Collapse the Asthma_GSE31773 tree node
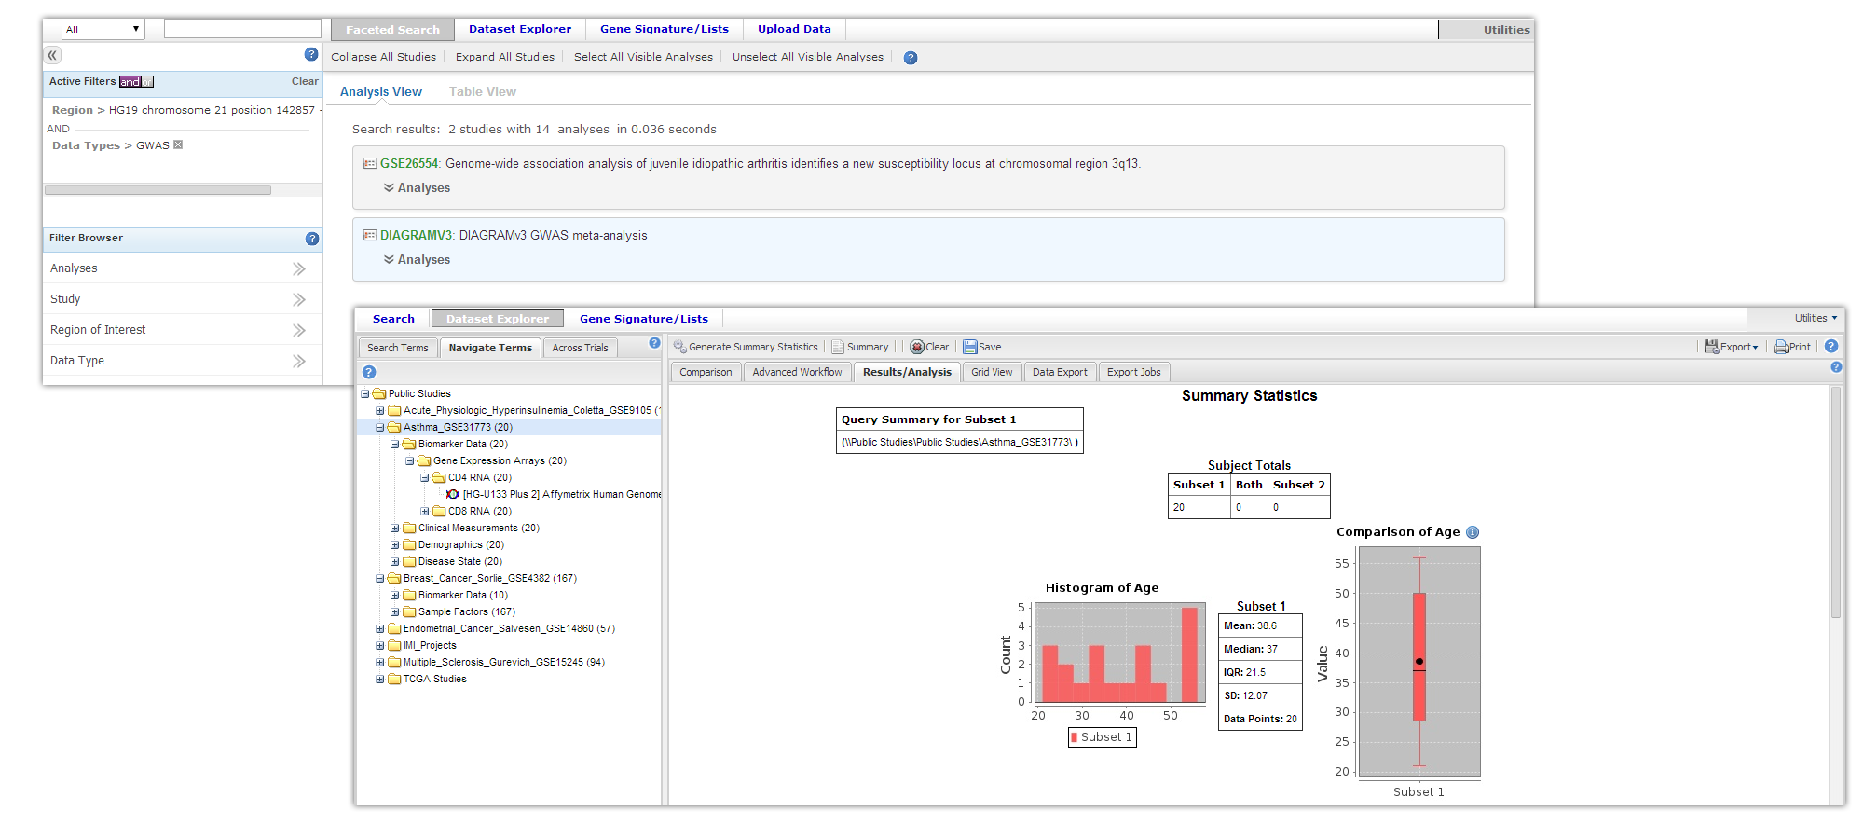The height and width of the screenshot is (838, 1864). coord(379,427)
